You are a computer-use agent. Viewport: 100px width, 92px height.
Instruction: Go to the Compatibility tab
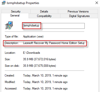tap(44, 16)
